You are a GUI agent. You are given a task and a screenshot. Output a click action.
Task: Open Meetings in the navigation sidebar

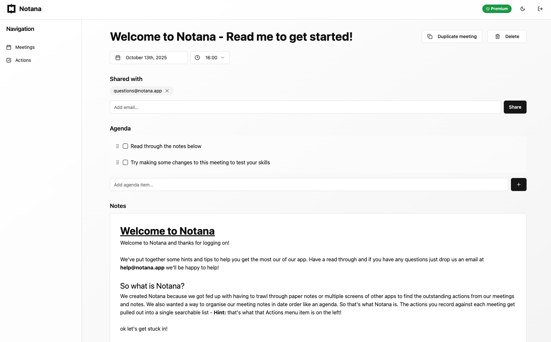pyautogui.click(x=25, y=47)
